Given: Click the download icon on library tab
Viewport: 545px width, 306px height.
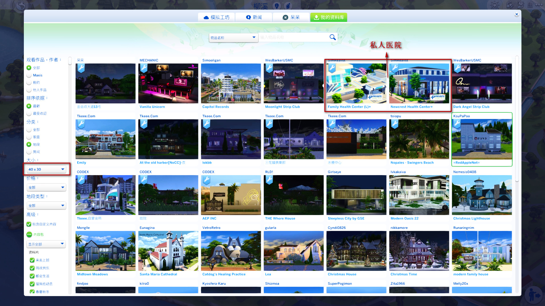Looking at the screenshot, I should tap(316, 18).
